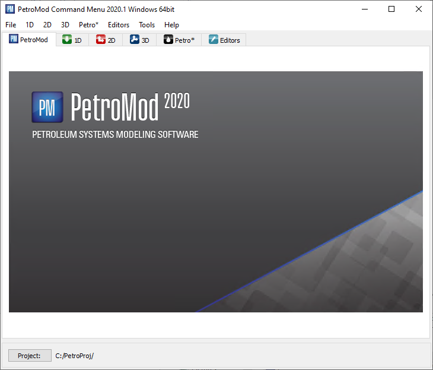
Task: Maximize the PetroMod Command Menu window
Action: point(391,10)
